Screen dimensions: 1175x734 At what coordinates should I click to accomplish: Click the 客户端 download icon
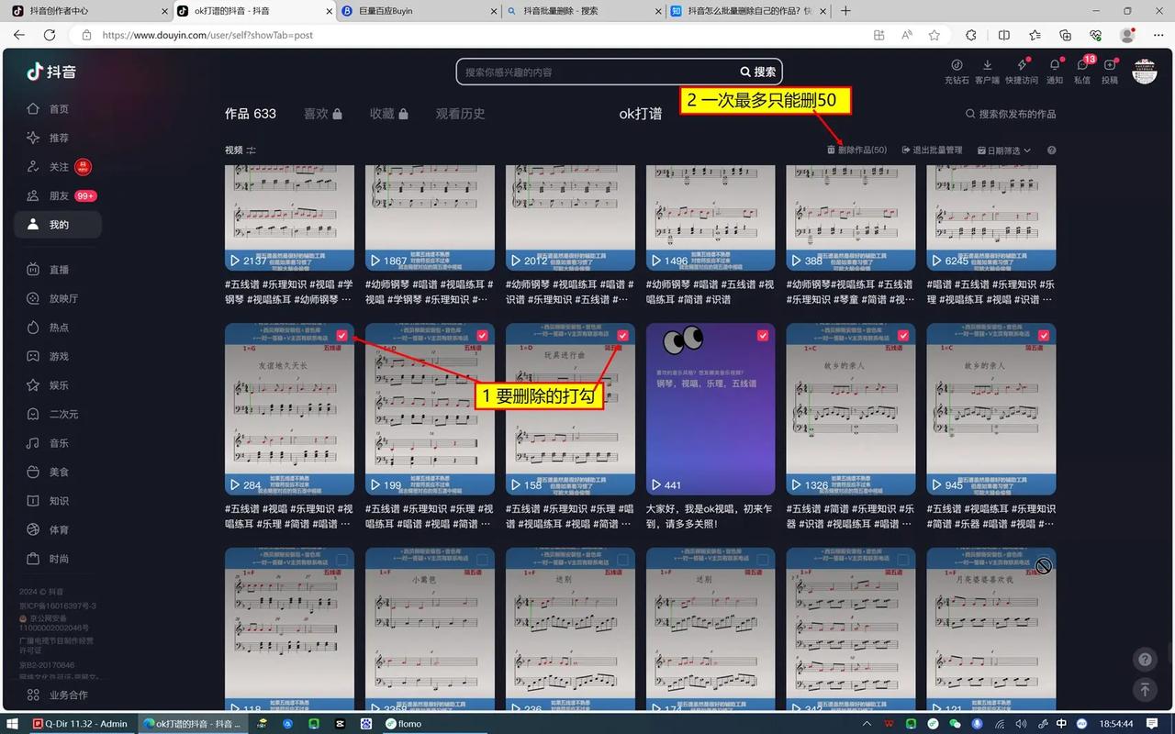click(x=987, y=64)
